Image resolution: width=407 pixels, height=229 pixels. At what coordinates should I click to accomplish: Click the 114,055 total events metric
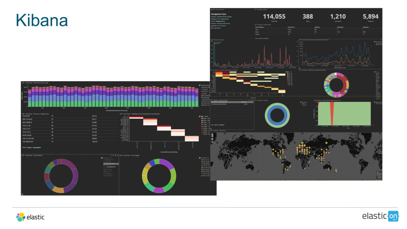[x=274, y=17]
